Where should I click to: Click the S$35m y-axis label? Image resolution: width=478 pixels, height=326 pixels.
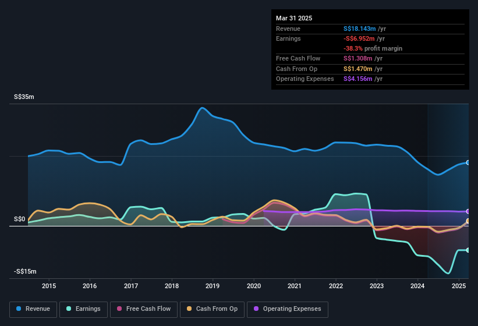[x=24, y=97]
